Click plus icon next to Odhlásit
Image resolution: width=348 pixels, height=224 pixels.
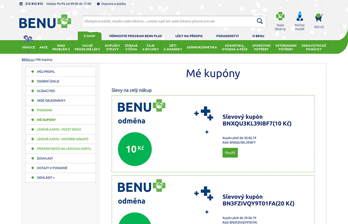click(33, 178)
